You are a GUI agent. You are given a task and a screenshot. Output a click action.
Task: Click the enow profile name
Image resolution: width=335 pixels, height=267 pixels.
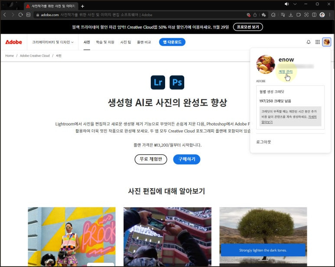(286, 59)
